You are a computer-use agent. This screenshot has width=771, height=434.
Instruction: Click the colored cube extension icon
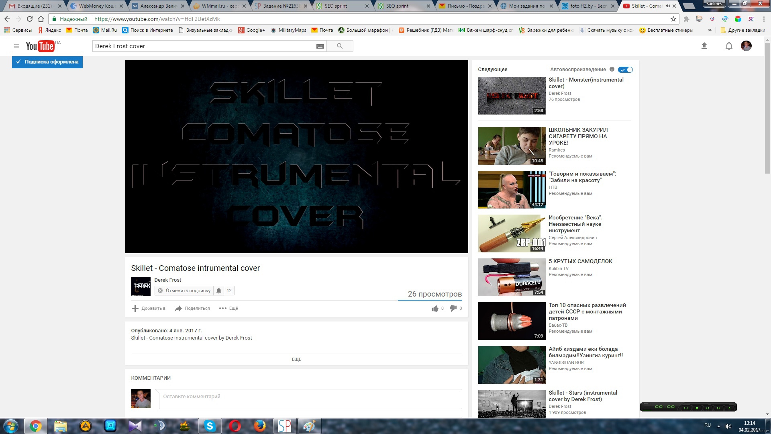tap(738, 19)
